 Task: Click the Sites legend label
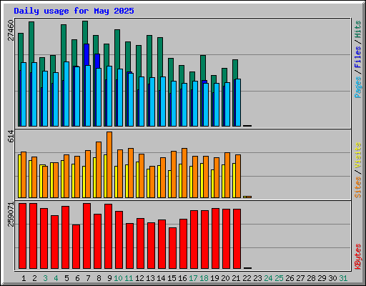pyautogui.click(x=358, y=187)
